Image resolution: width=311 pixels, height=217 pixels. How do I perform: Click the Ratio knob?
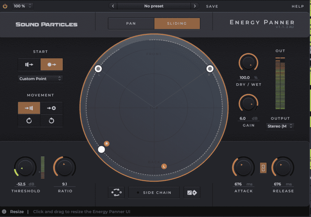[64, 167]
